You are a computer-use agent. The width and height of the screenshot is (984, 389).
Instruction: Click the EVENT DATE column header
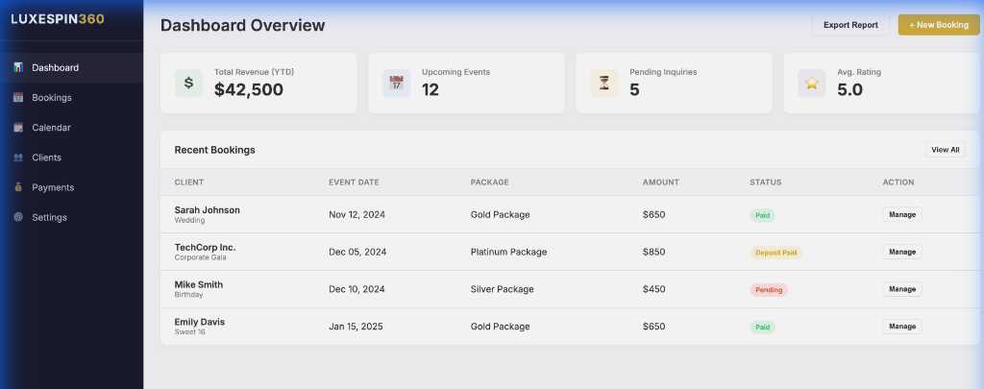point(354,182)
